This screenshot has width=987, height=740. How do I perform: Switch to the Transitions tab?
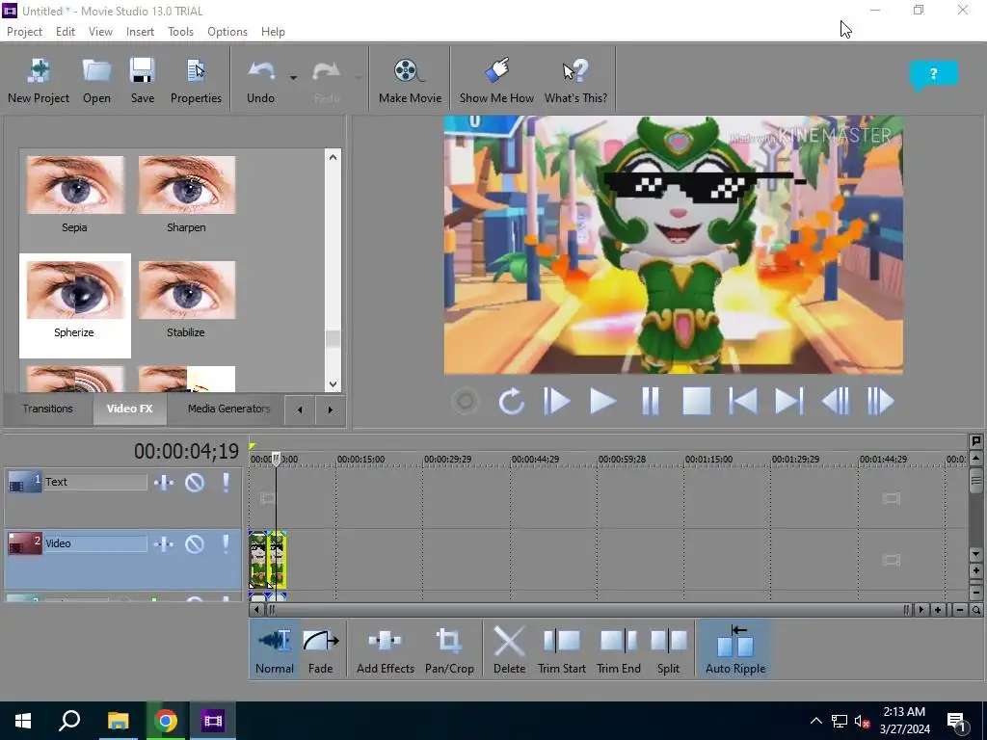(48, 409)
